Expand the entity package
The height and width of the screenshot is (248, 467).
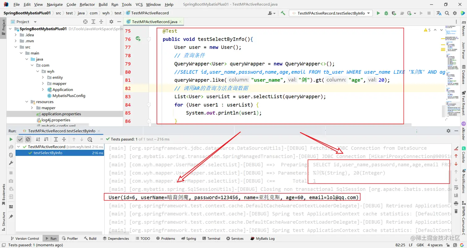pos(43,78)
